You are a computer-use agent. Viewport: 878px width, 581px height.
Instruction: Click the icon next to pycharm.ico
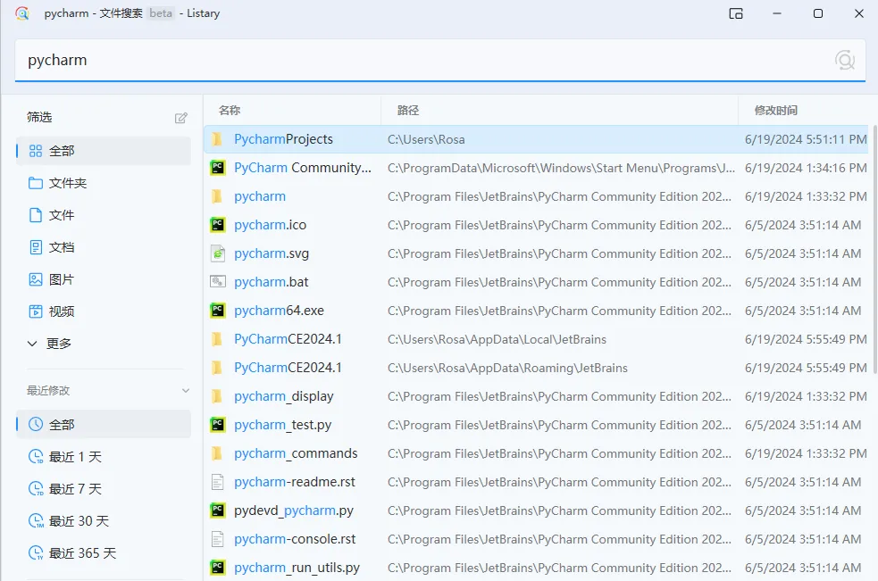(x=217, y=224)
